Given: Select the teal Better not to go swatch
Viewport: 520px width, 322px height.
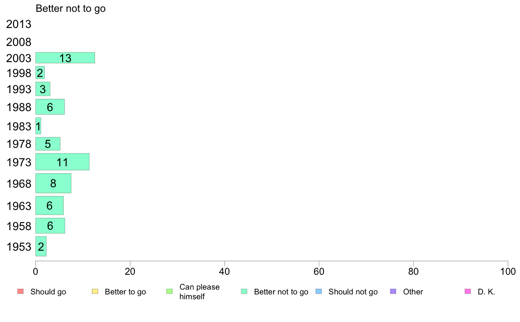Looking at the screenshot, I should pos(244,291).
